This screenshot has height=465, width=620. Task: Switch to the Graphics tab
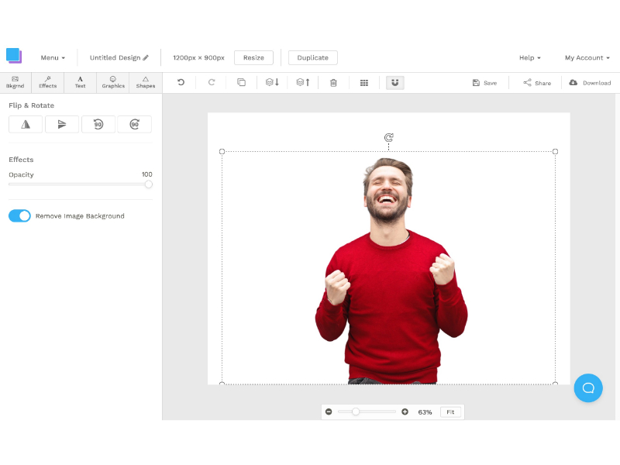click(113, 82)
